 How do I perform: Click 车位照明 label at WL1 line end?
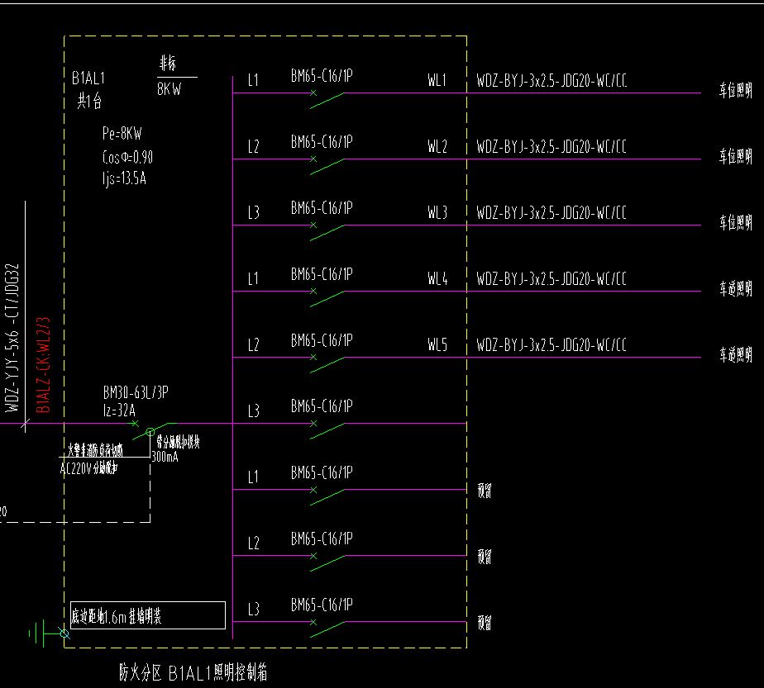pyautogui.click(x=736, y=90)
